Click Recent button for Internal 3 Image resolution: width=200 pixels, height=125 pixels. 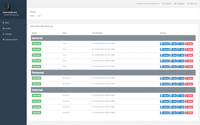point(164,107)
